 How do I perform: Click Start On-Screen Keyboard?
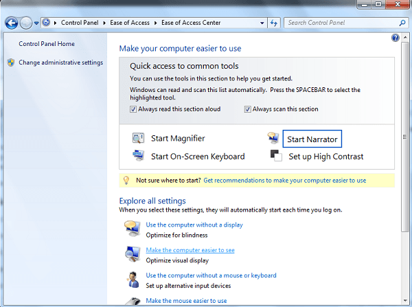[198, 157]
